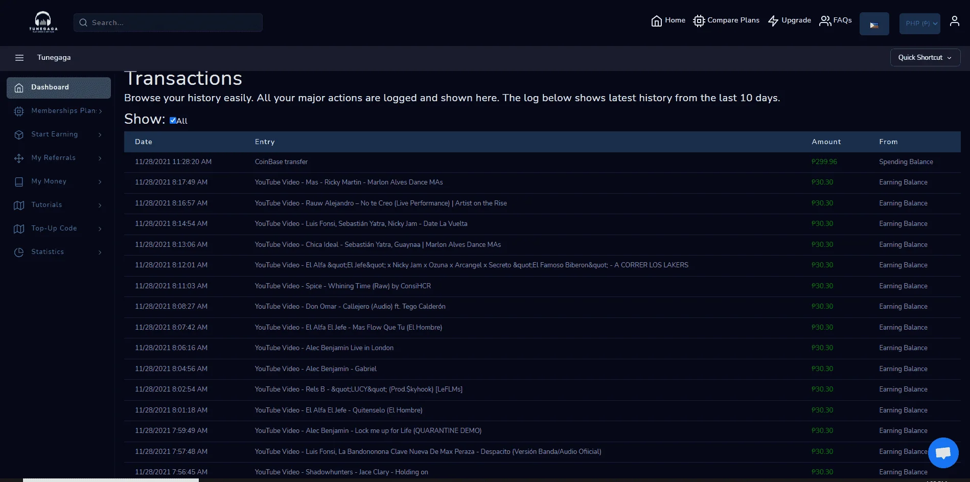This screenshot has height=482, width=970.
Task: Expand the My Referrals submenu chevron
Action: tap(100, 158)
